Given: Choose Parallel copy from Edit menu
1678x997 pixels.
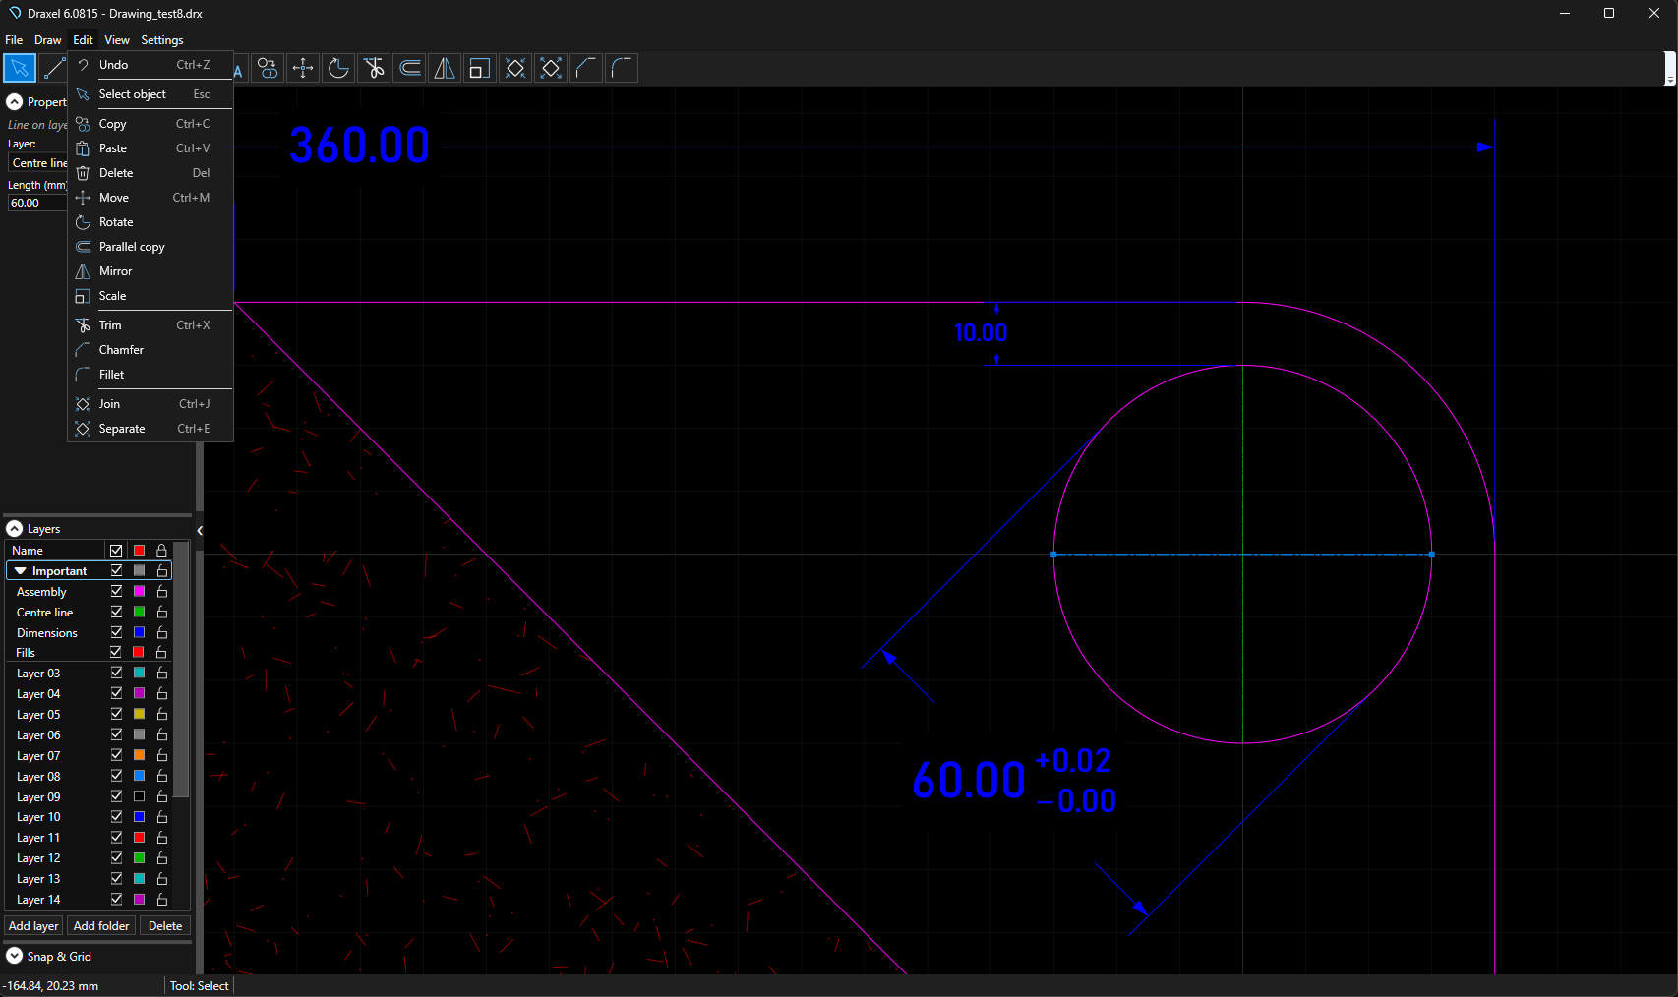Looking at the screenshot, I should tap(150, 247).
